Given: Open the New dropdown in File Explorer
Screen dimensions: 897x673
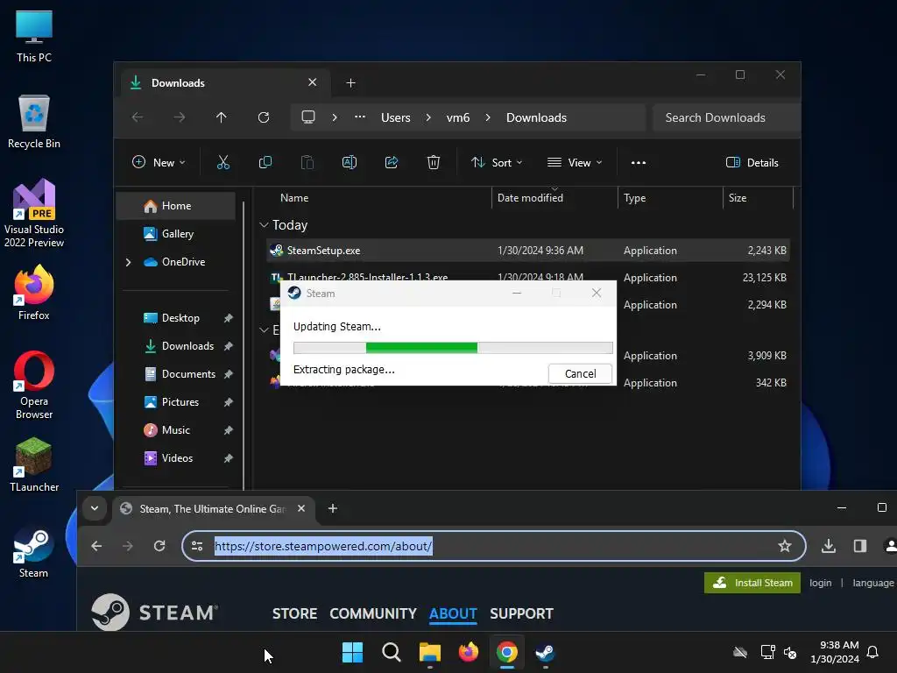Looking at the screenshot, I should tap(159, 162).
